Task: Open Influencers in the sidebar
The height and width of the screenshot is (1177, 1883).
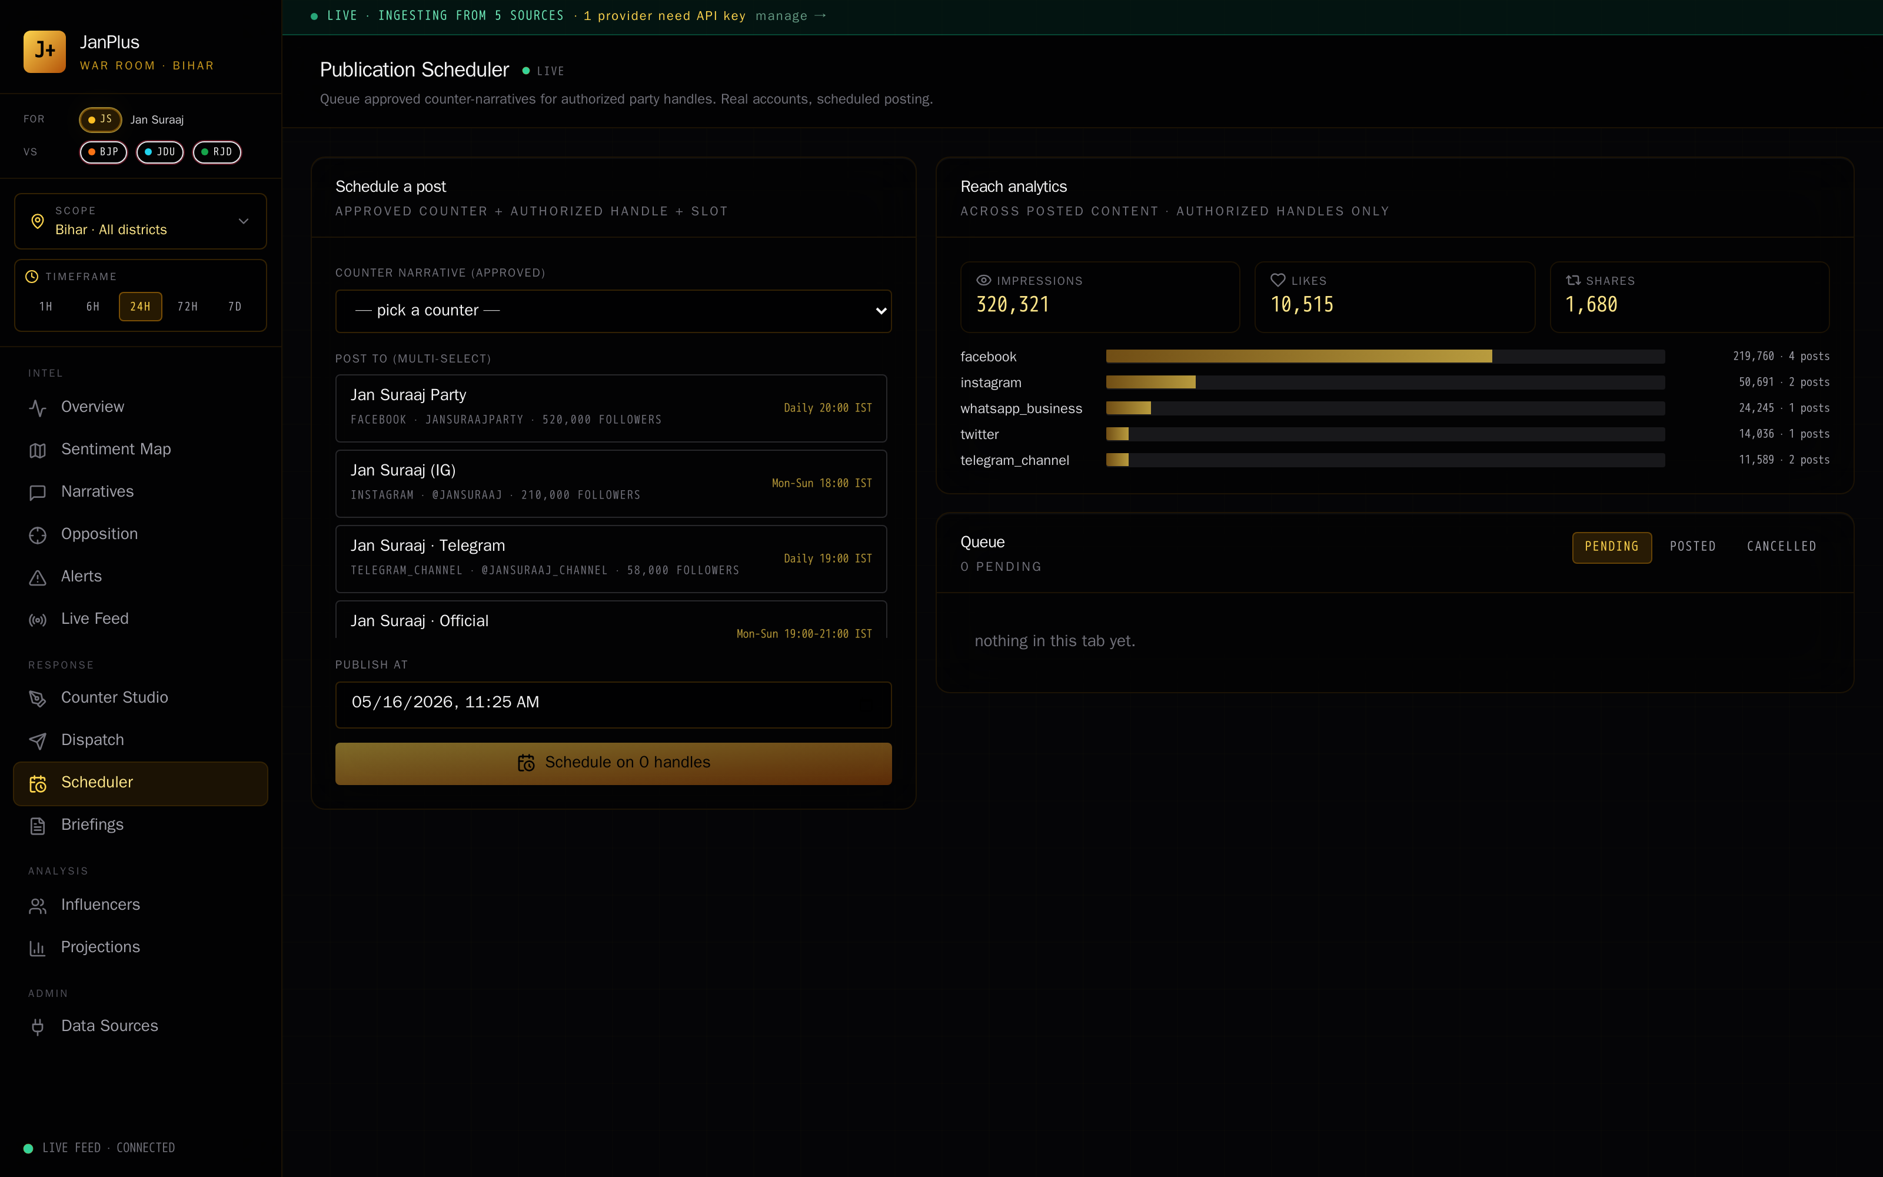Action: 141,905
